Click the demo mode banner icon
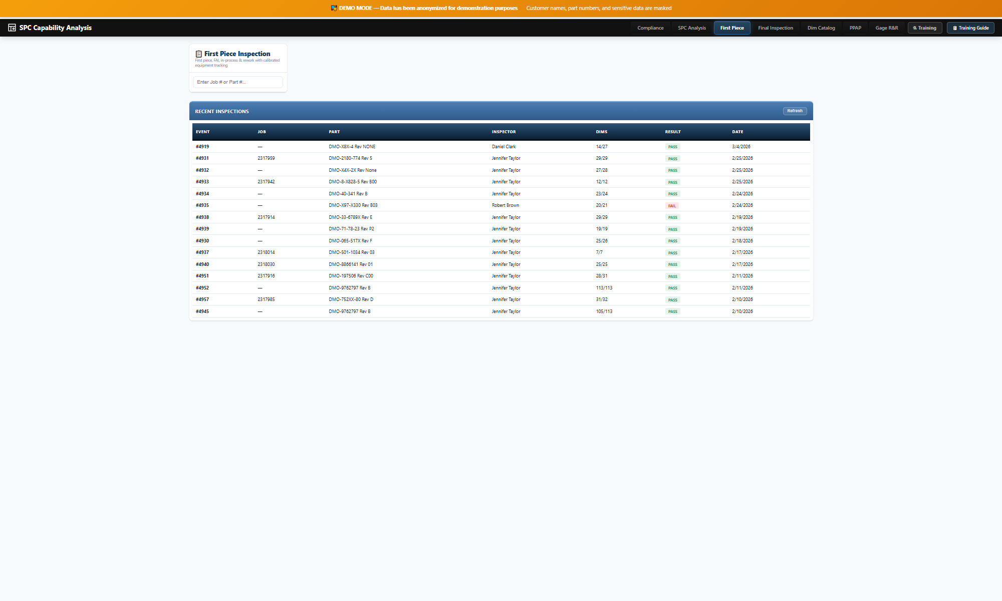The width and height of the screenshot is (1002, 601). 334,8
